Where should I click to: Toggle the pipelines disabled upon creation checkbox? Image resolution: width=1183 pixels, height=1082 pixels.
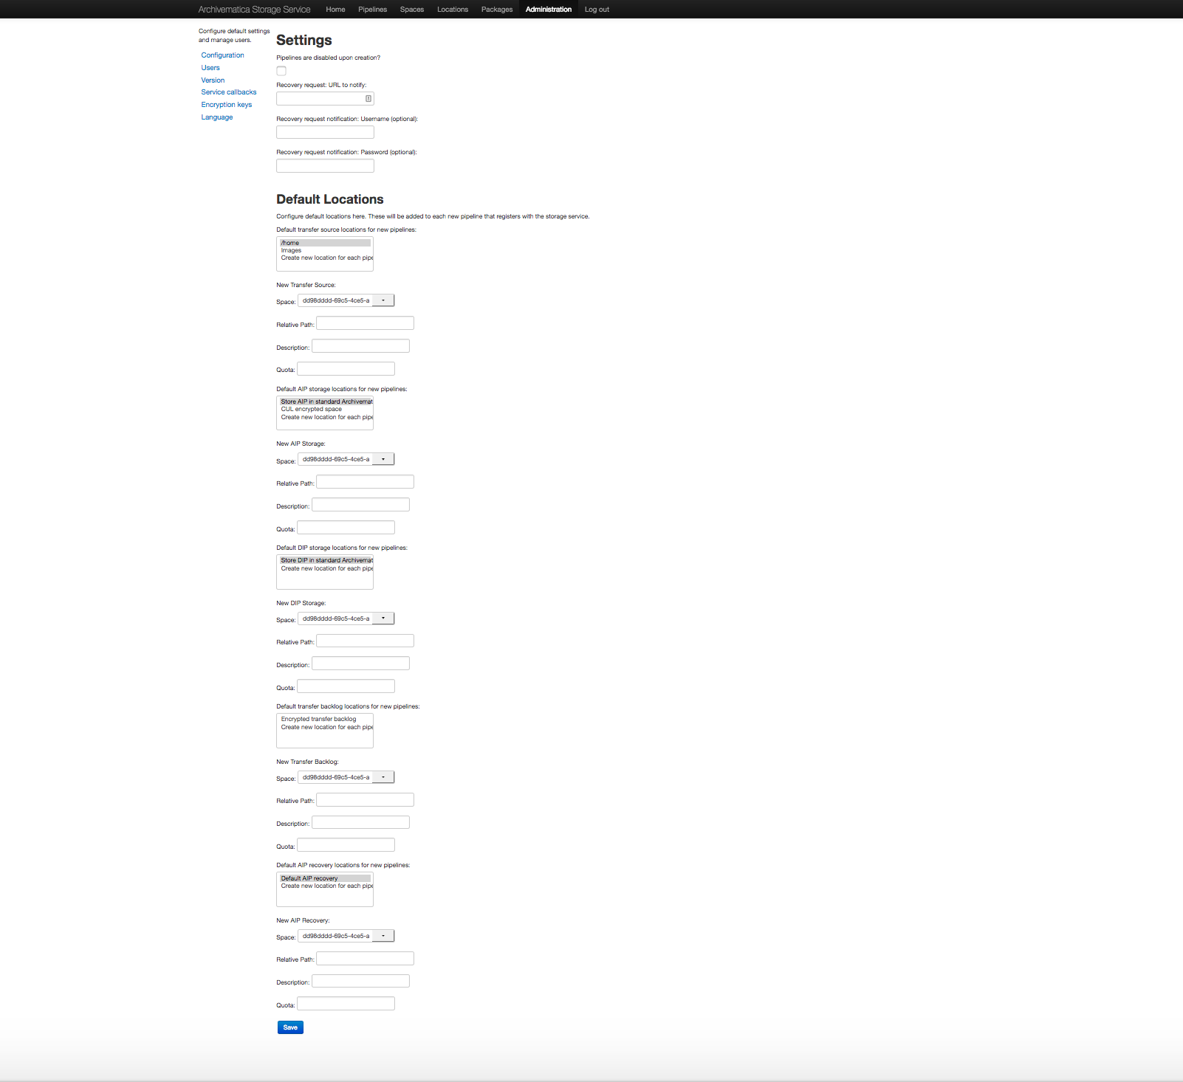[281, 71]
